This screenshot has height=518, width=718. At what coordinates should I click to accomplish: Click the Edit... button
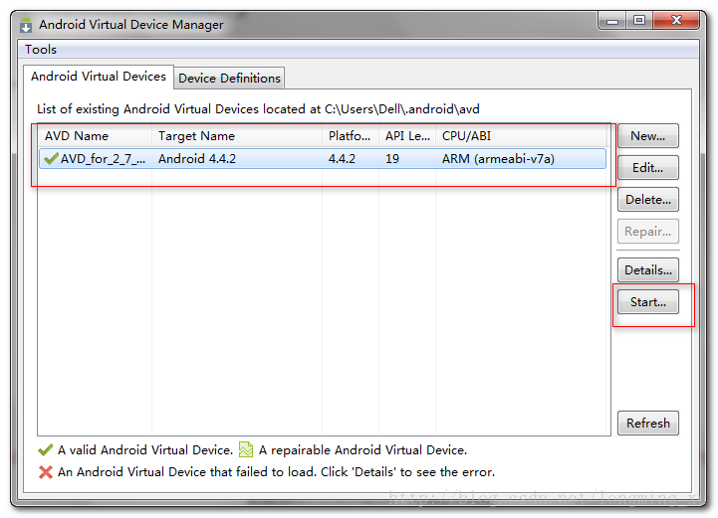pos(648,168)
